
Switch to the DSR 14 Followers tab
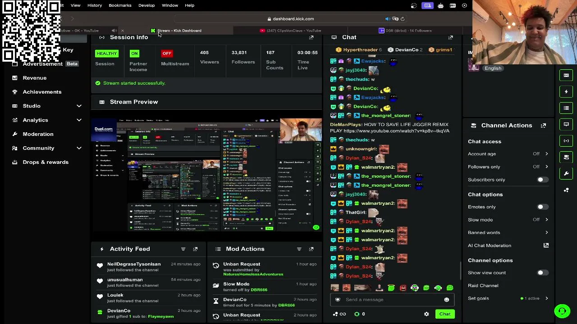[x=405, y=31]
